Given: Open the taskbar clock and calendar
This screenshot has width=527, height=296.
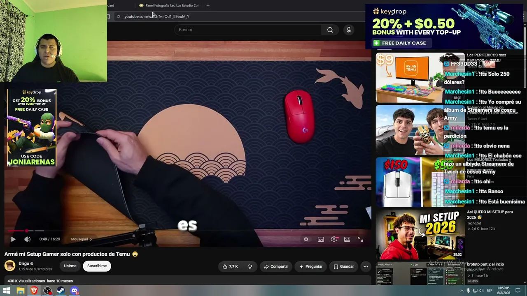Looking at the screenshot, I should [504, 291].
